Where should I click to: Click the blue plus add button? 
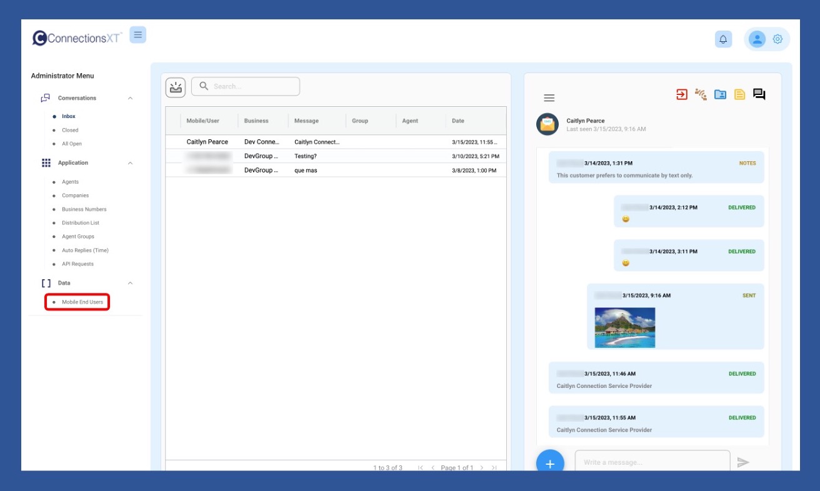pos(550,463)
